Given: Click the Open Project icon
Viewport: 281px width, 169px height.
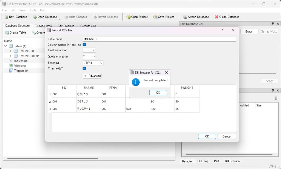Looking at the screenshot, I should point(128,17).
